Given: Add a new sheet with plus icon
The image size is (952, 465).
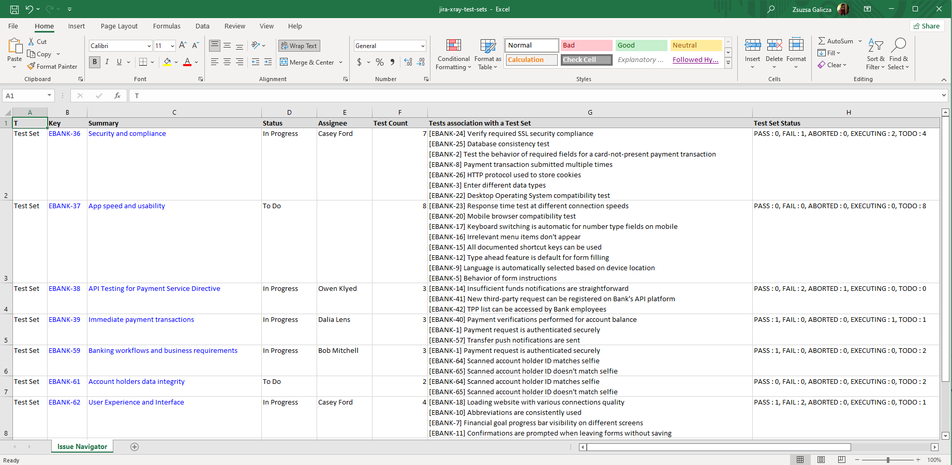Looking at the screenshot, I should (135, 447).
